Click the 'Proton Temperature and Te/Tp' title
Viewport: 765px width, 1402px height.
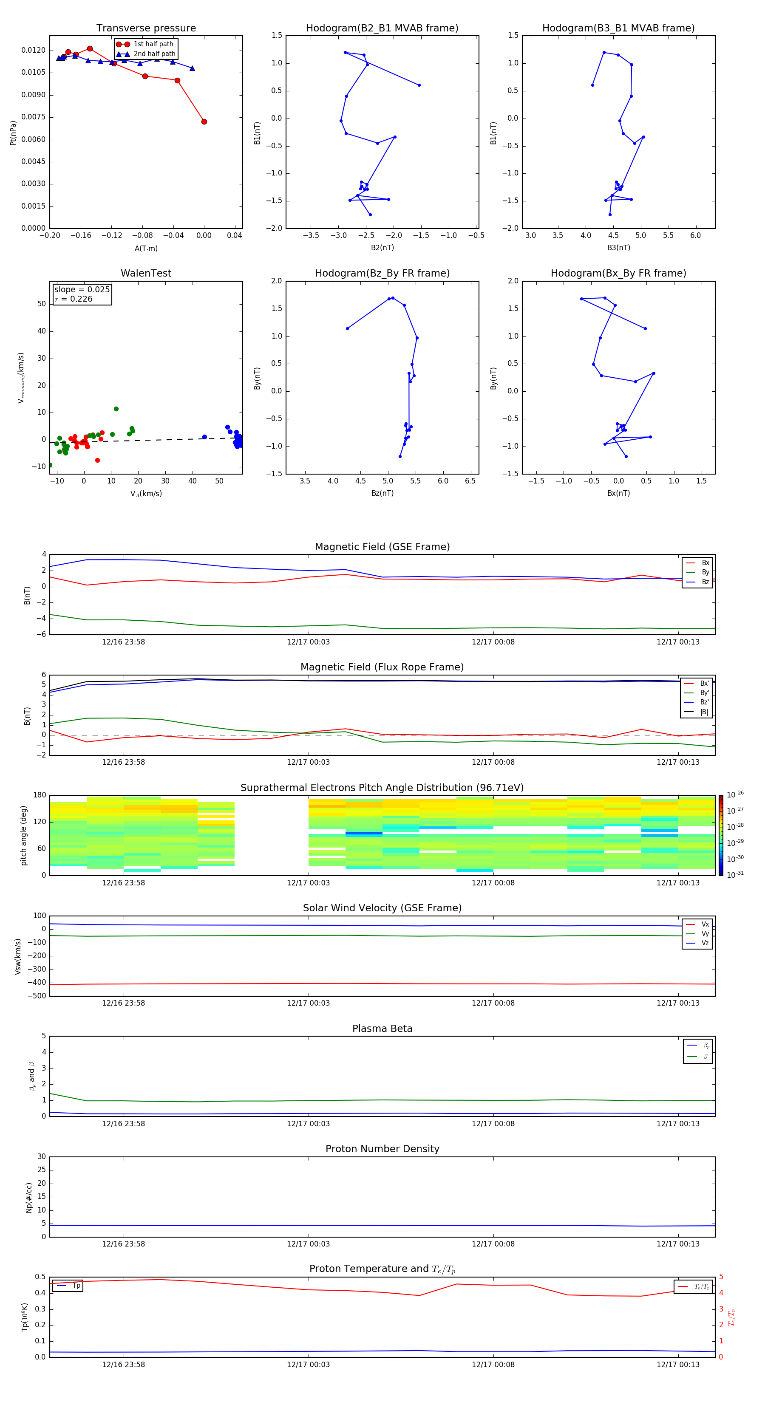pyautogui.click(x=382, y=1269)
